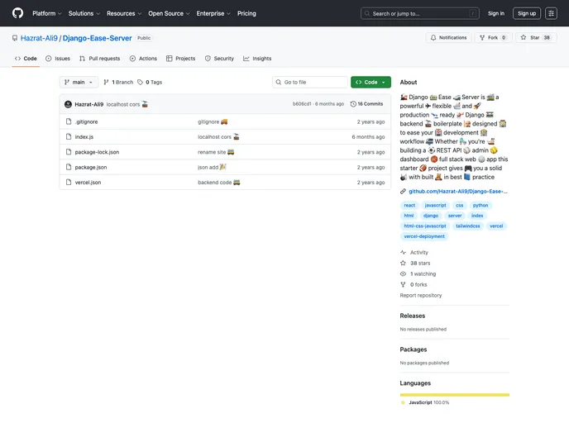Click the GitHub logo icon
The width and height of the screenshot is (569, 423).
(x=17, y=13)
